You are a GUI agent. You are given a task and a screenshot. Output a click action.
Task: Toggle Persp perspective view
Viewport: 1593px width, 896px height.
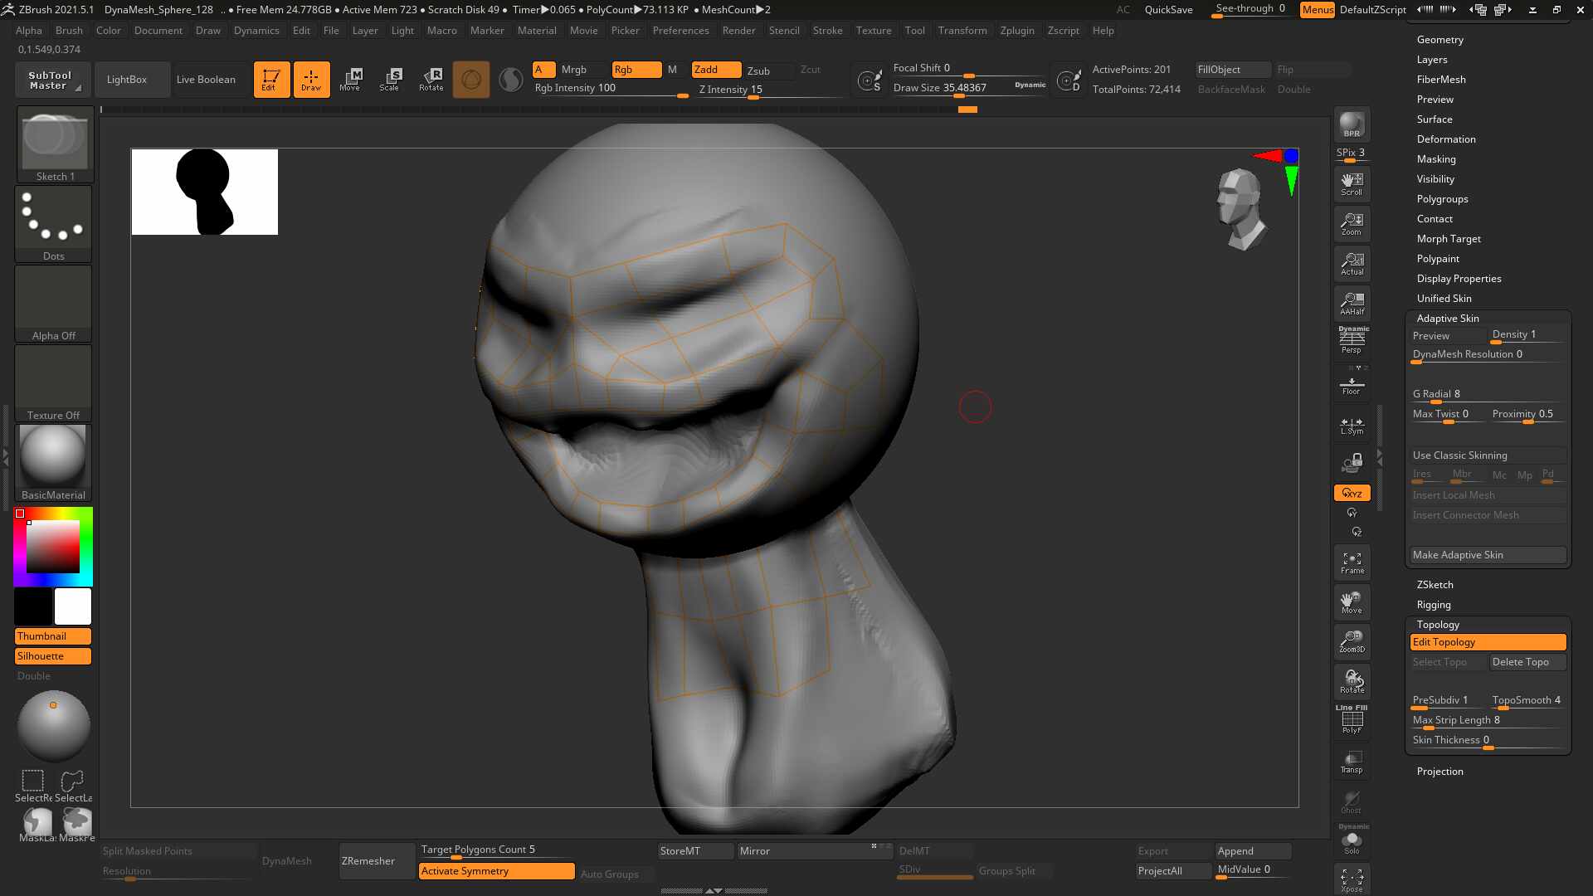tap(1352, 340)
